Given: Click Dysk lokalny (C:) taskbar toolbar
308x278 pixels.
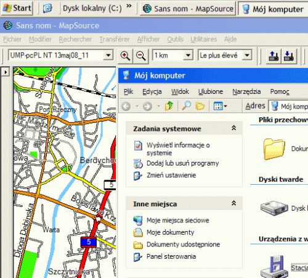Looking at the screenshot, I should (x=92, y=9).
